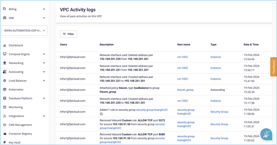Screen dimensions: 277x145
Task: Click the CMS Management icon
Action: point(4,125)
